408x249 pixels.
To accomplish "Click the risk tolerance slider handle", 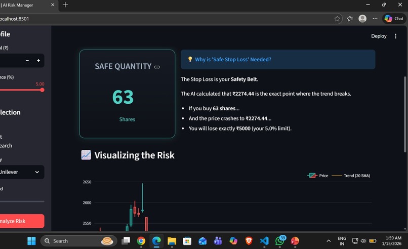I will (42, 90).
